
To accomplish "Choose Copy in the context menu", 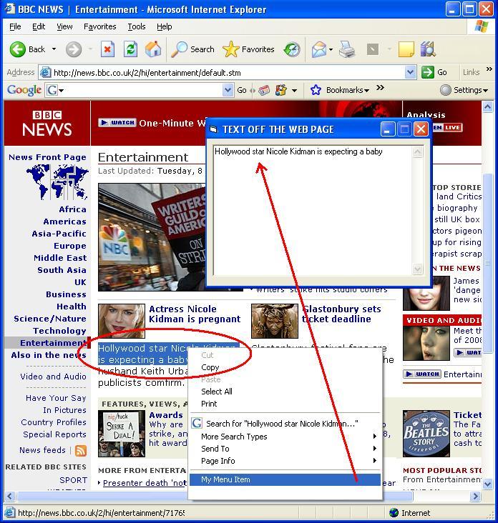I will [285, 367].
